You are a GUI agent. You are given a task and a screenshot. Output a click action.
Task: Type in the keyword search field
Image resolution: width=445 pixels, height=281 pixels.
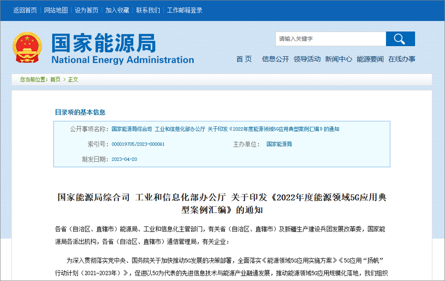(330, 39)
